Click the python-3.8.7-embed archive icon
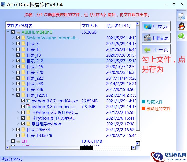The image size is (187, 162). pos(28,106)
